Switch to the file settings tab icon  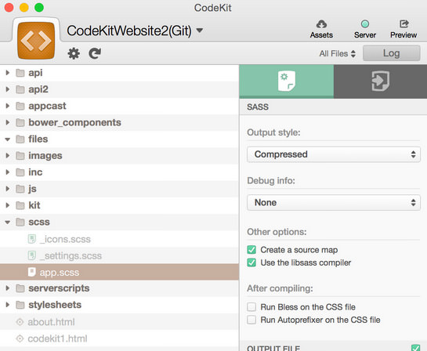pos(287,81)
